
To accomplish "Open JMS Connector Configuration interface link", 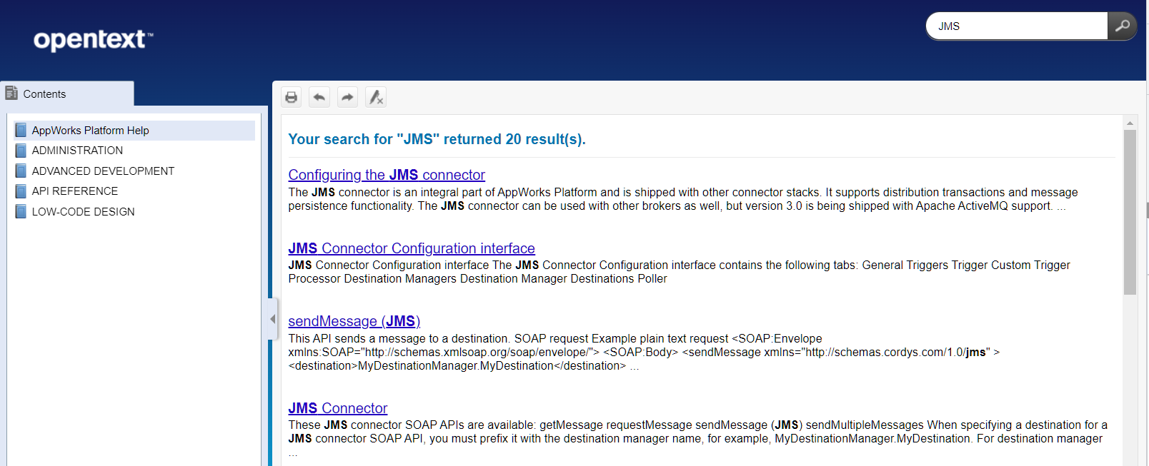I will [x=411, y=248].
